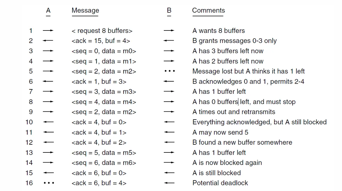This screenshot has height=191, width=342.
Task: Click the A column header
Action: (x=48, y=11)
